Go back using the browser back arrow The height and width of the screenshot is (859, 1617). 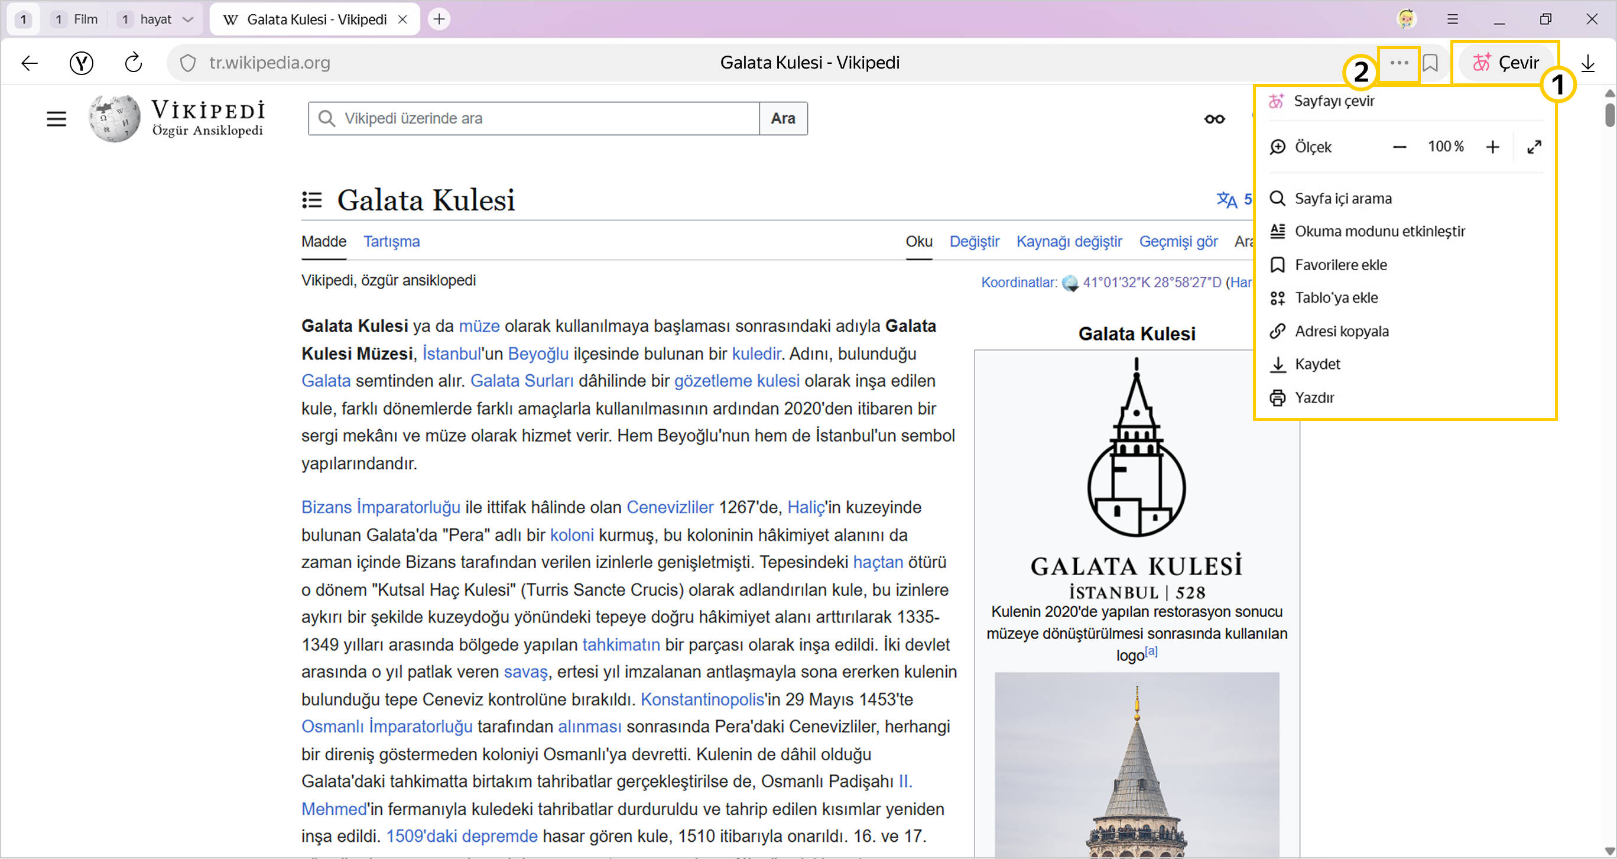point(30,63)
